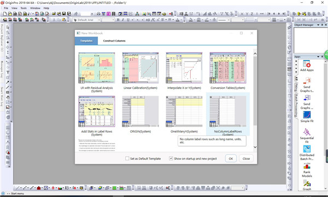This screenshot has height=197, width=328.
Task: Click the Column/Bar plot icon in bottom toolbar
Action: point(39,188)
